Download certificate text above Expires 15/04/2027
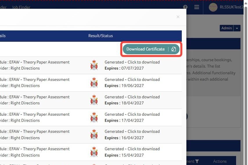The image size is (248, 165). (132, 149)
